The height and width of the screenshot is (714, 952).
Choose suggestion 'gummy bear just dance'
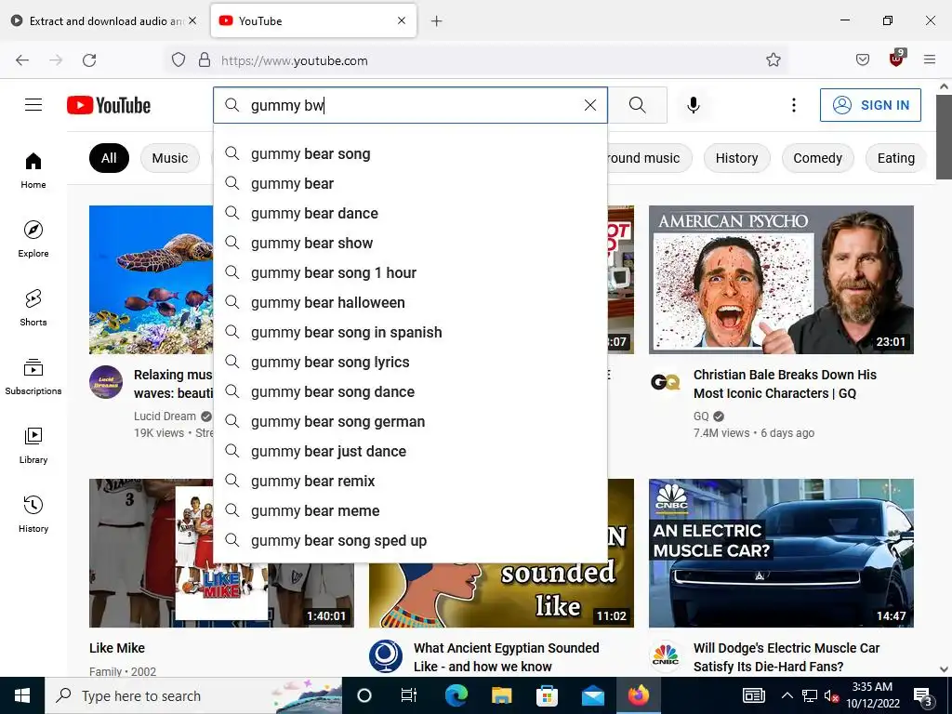pyautogui.click(x=410, y=451)
